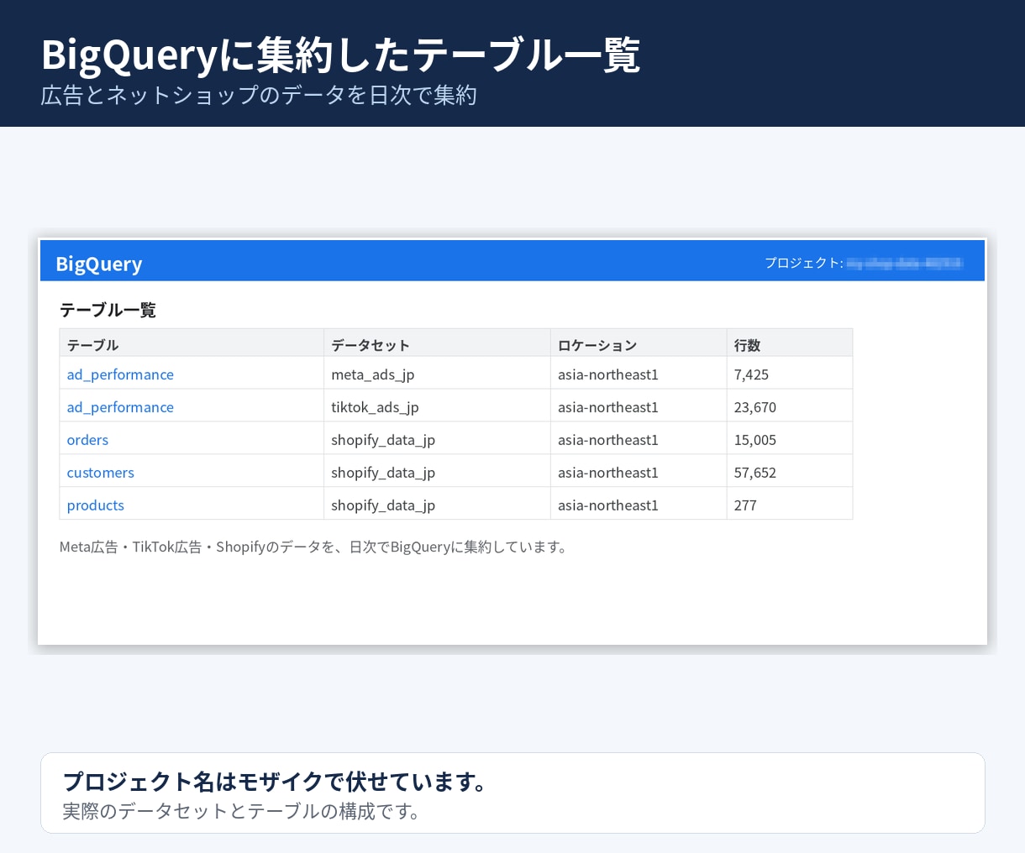
Task: Click the テーブル一覧 section heading
Action: 108,310
